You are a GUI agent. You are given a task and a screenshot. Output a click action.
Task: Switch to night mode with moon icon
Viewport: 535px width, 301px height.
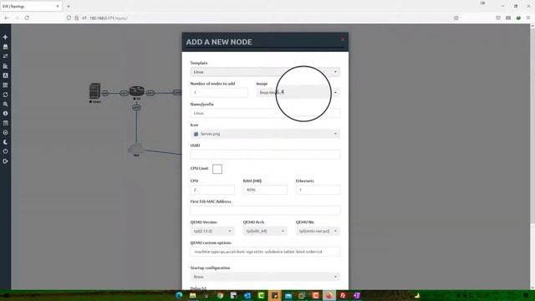[x=5, y=142]
